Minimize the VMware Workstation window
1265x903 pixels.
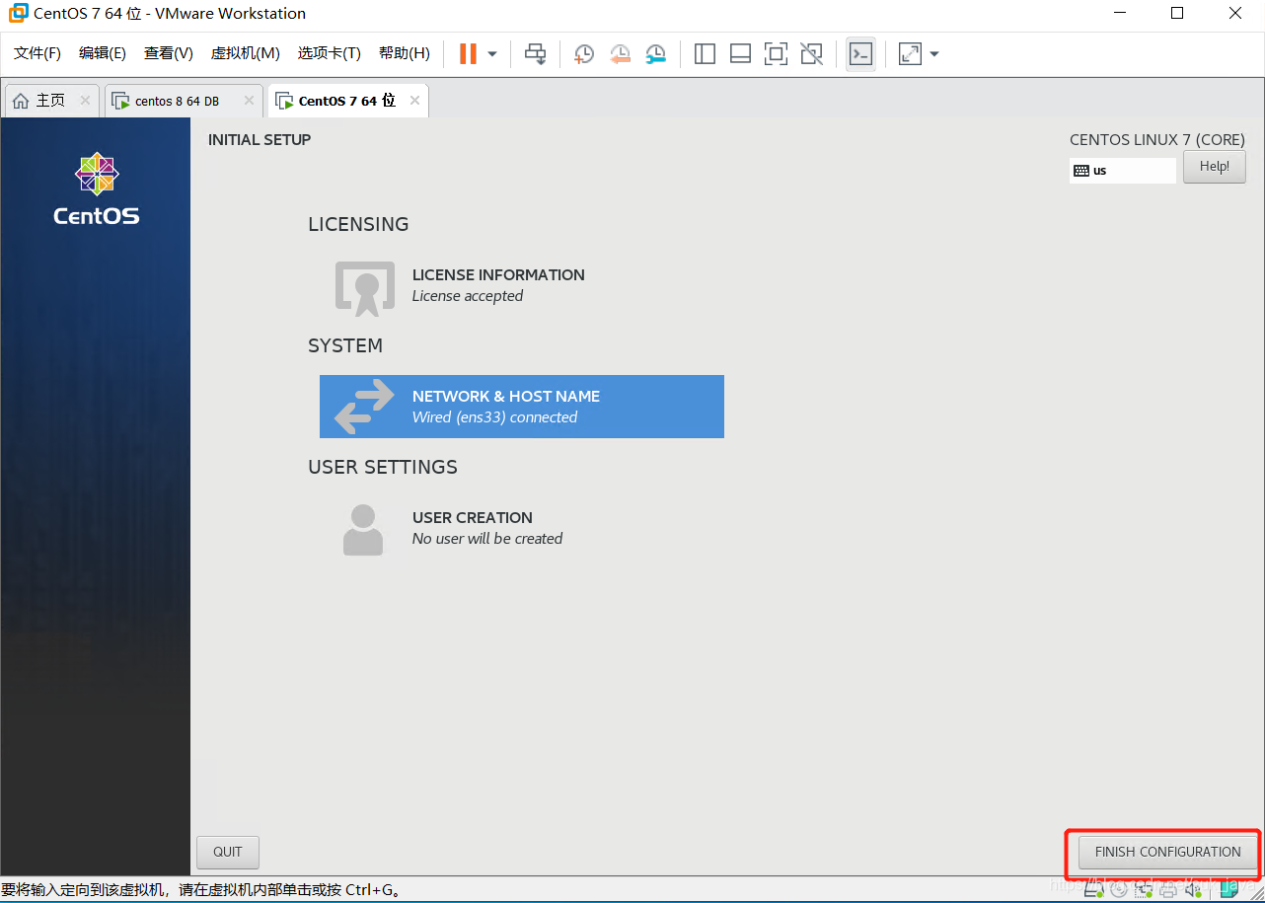click(x=1119, y=14)
